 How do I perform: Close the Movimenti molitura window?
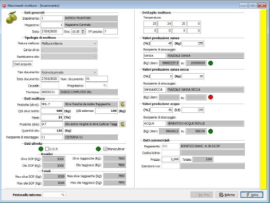click(x=262, y=5)
